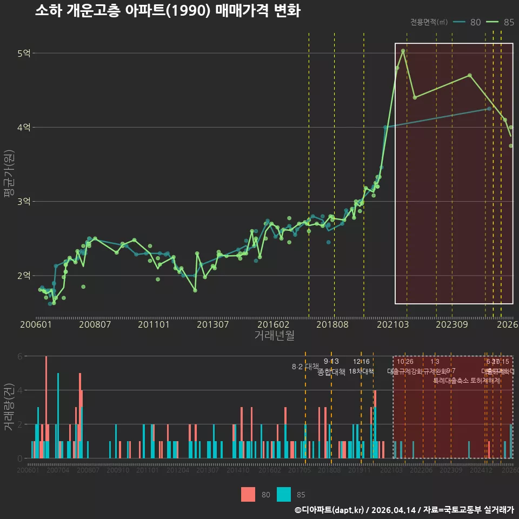The height and width of the screenshot is (519, 519).
Task: Click '201410' on the volume chart x-axis
Action: tap(238, 470)
